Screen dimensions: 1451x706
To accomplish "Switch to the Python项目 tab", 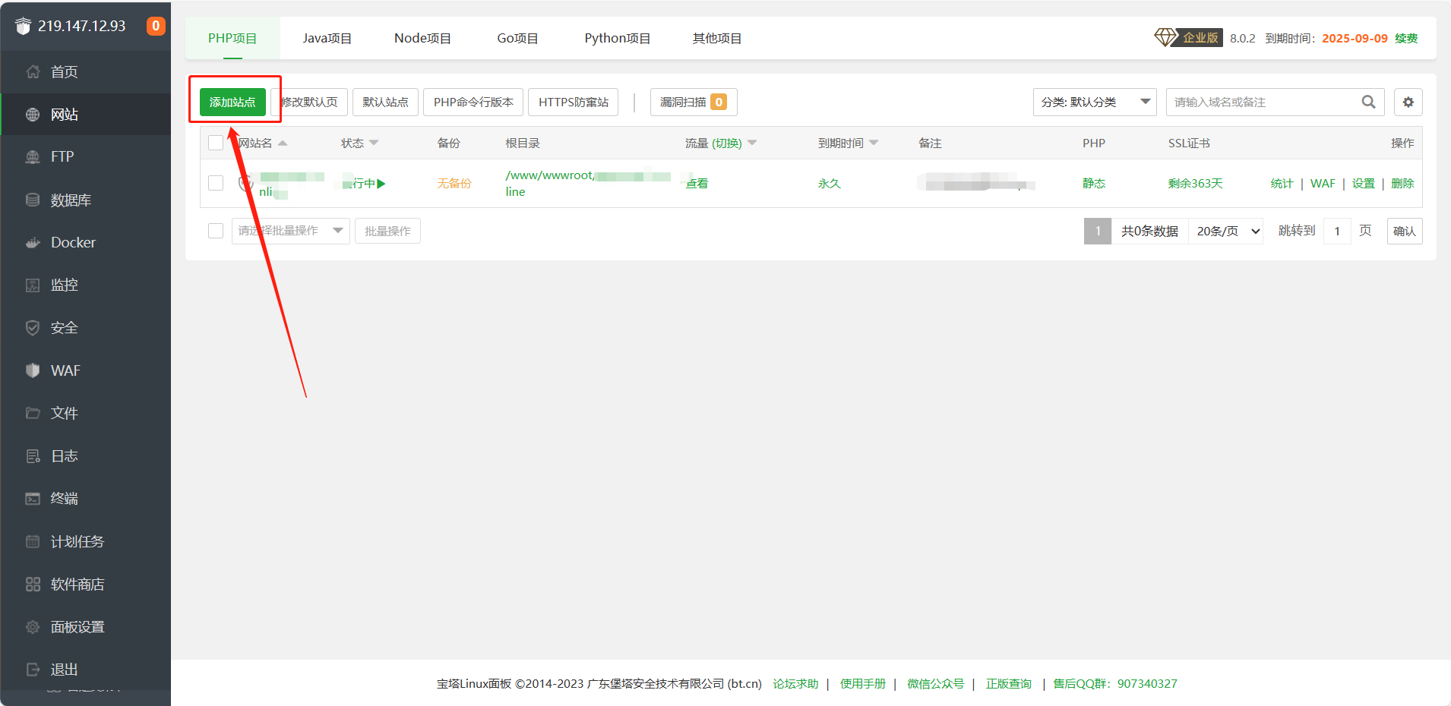I will pos(617,38).
